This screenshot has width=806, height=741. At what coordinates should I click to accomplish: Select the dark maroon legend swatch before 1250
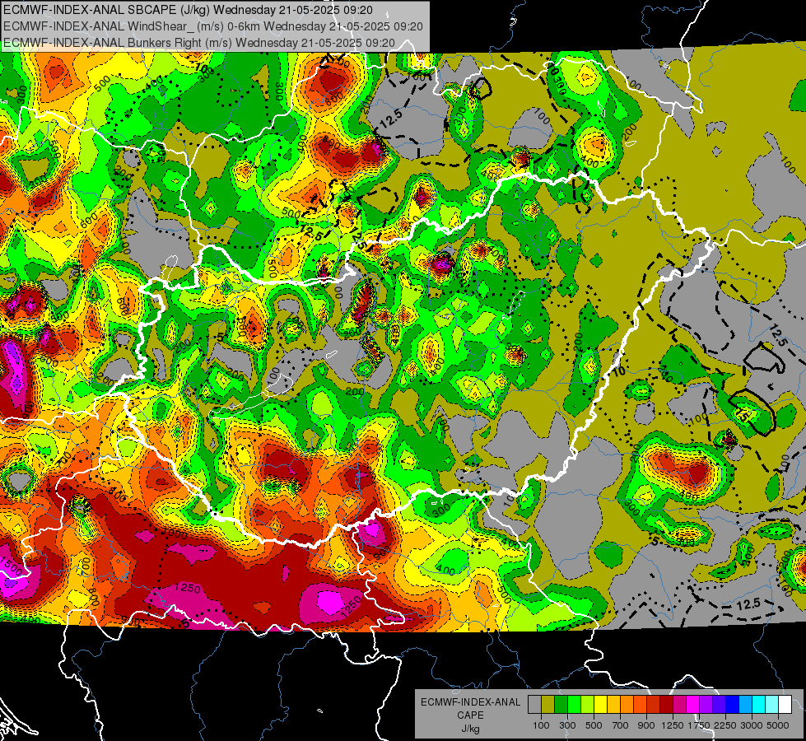[666, 705]
